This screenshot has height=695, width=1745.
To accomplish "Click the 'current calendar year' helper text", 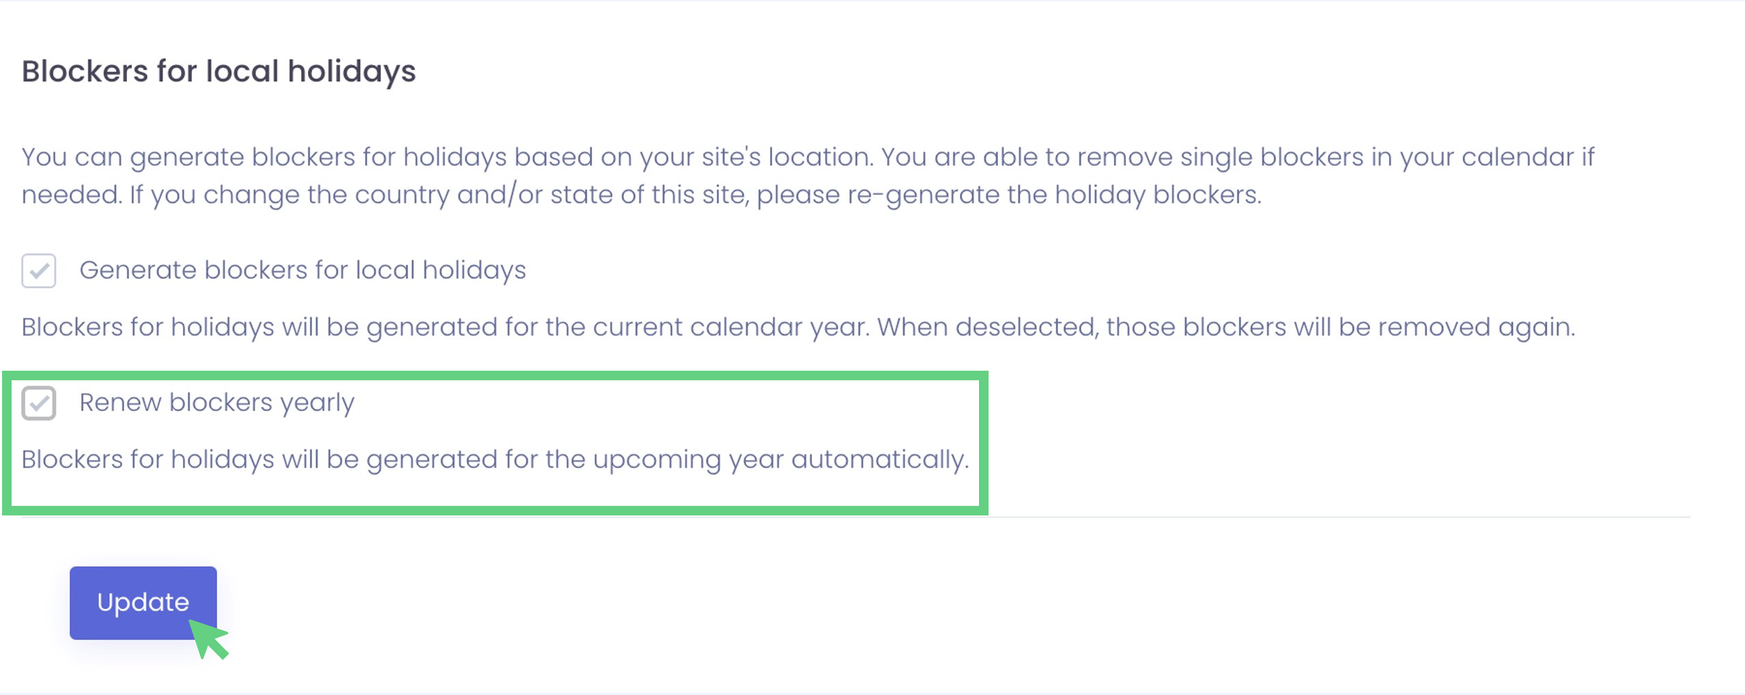I will click(x=445, y=328).
